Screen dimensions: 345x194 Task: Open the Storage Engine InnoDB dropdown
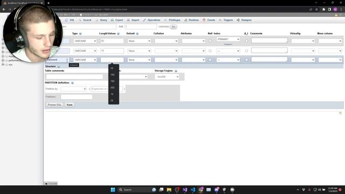(x=167, y=77)
